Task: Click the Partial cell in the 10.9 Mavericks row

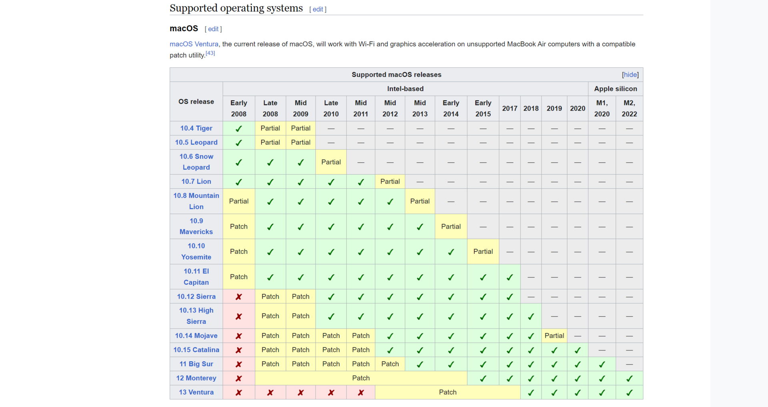Action: [451, 226]
